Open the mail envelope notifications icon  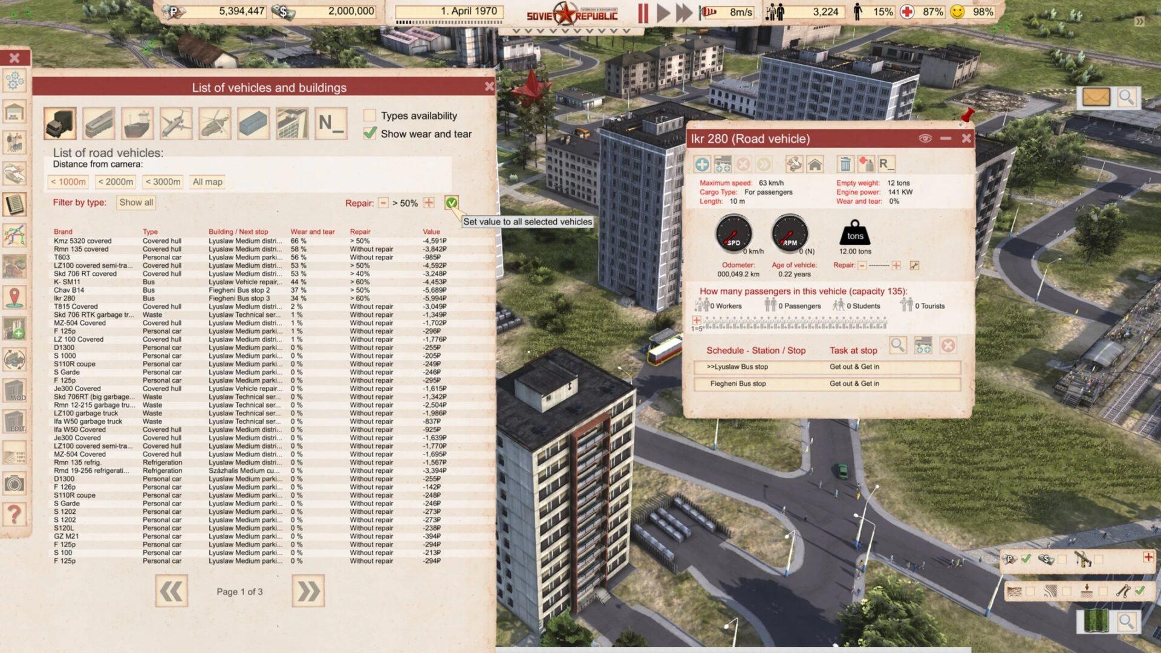click(1095, 97)
